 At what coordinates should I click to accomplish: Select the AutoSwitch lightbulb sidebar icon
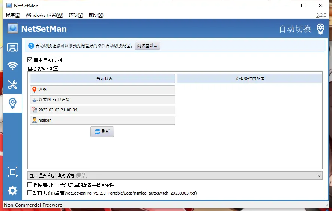[x=12, y=103]
